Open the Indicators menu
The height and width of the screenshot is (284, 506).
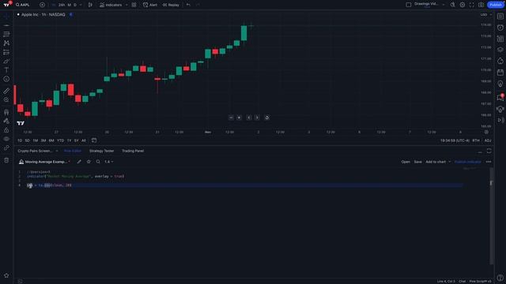coord(111,5)
